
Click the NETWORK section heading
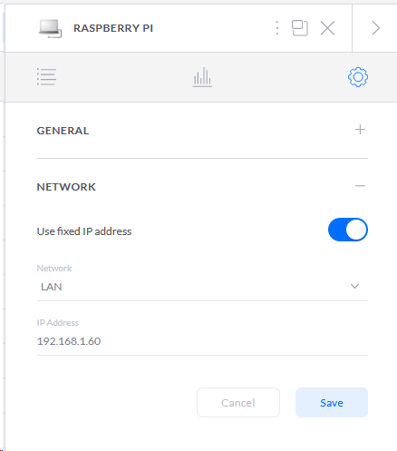[66, 187]
